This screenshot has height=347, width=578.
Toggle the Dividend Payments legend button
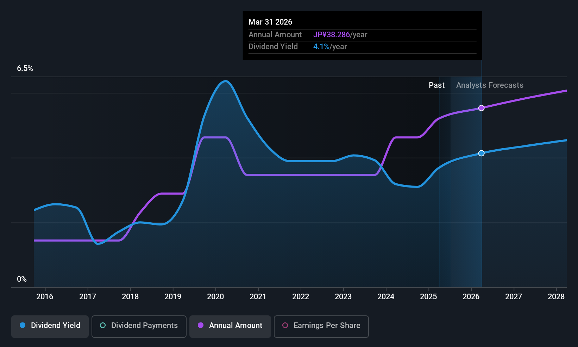[139, 327]
